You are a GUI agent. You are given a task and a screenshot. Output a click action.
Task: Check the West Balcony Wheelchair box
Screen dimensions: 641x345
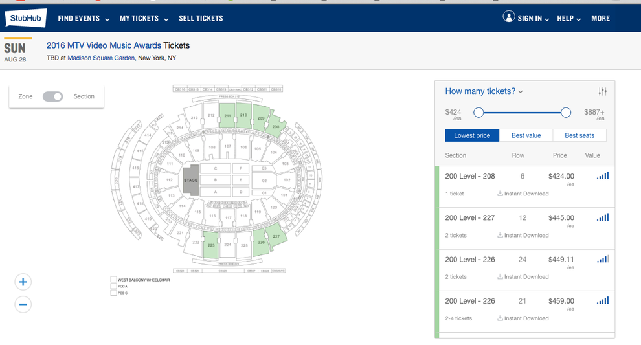point(114,280)
